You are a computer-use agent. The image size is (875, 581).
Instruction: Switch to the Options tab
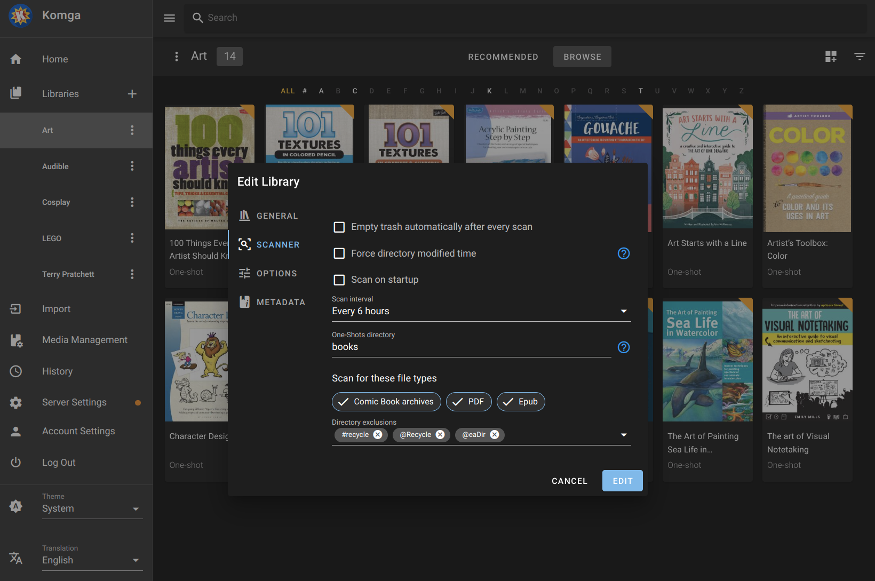(276, 273)
